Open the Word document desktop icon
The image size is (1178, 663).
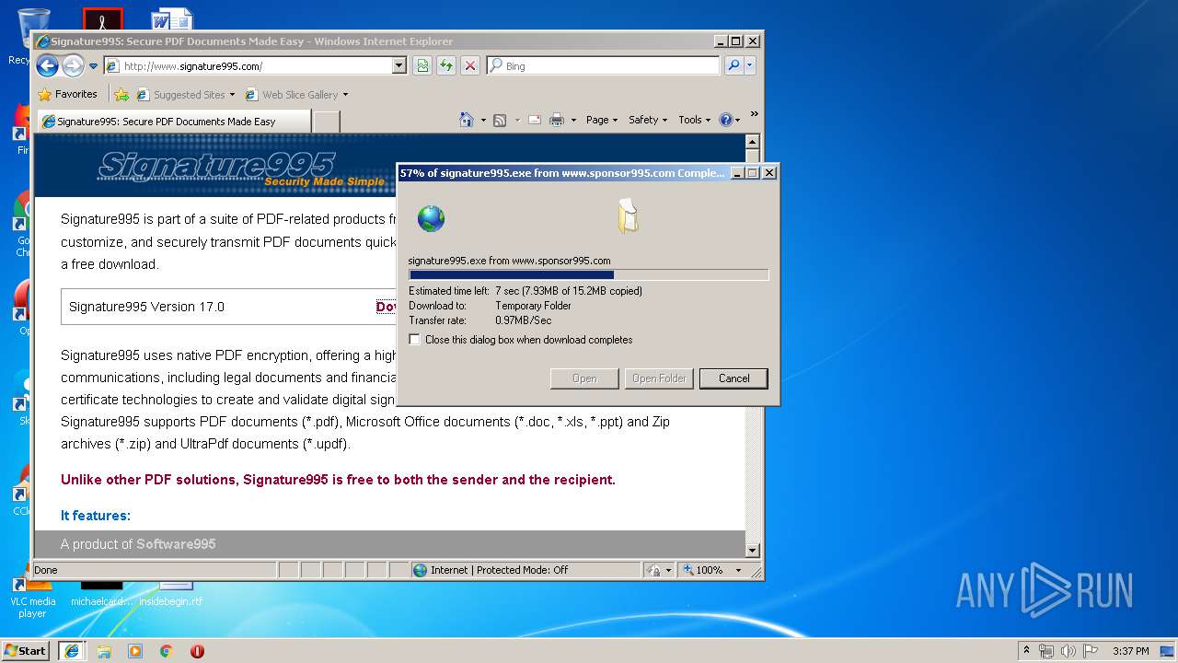click(172, 20)
